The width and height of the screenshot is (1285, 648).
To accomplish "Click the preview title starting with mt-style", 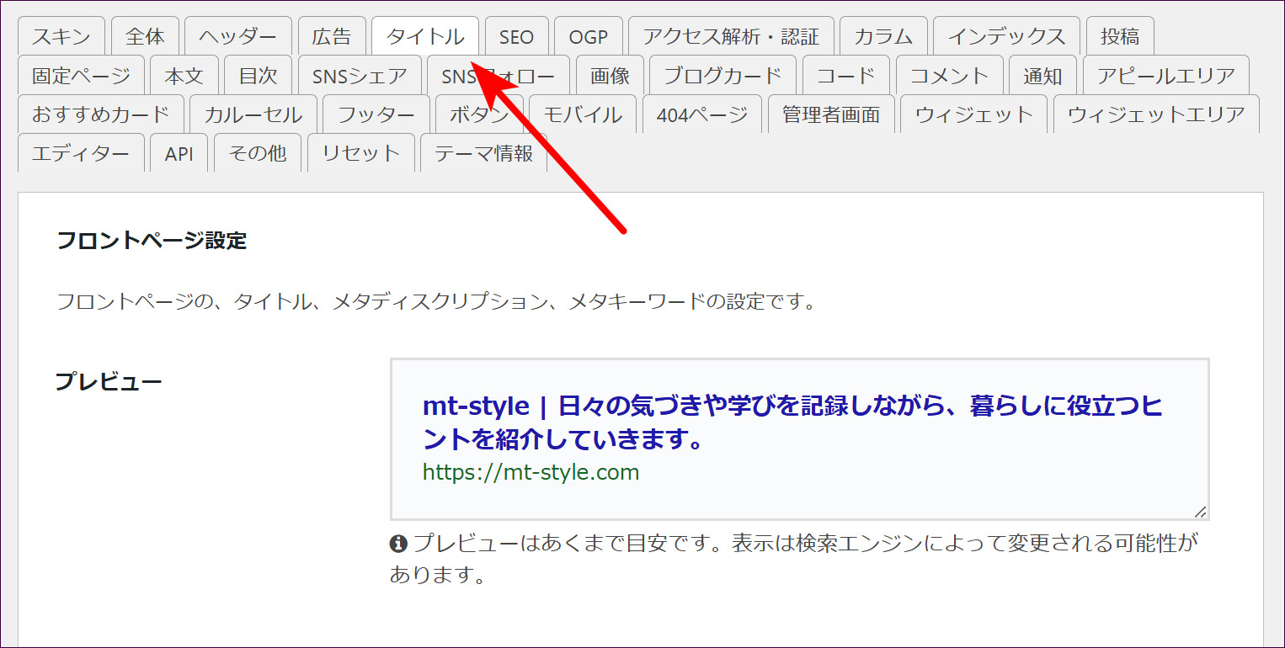I will point(793,423).
